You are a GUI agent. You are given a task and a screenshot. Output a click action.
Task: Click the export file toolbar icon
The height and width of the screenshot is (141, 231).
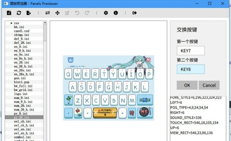(x=29, y=13)
